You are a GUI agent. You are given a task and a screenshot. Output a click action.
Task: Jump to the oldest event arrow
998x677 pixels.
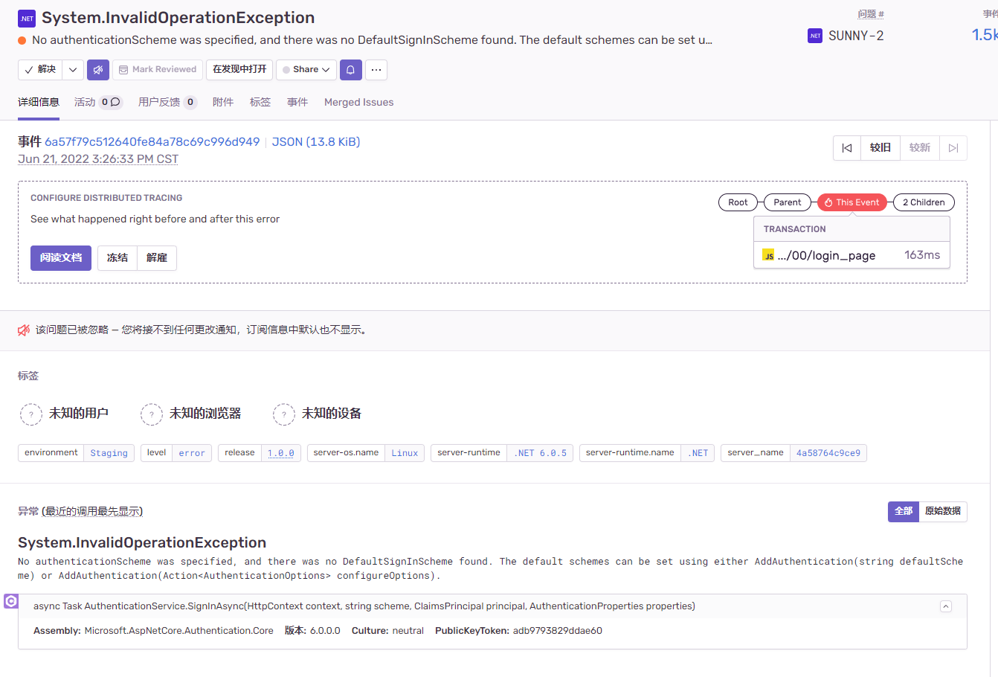[847, 148]
